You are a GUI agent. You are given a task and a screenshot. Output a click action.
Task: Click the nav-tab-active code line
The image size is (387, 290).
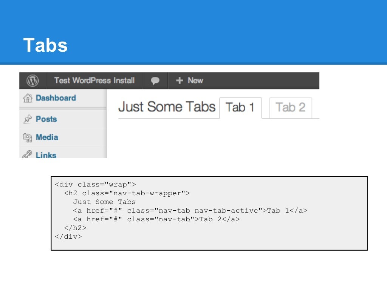point(190,210)
